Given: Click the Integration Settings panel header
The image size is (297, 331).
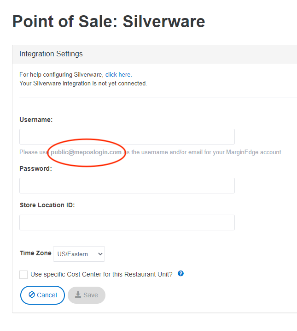Looking at the screenshot, I should tap(155, 54).
